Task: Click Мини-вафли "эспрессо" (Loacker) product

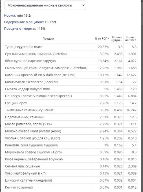Action: point(31,82)
